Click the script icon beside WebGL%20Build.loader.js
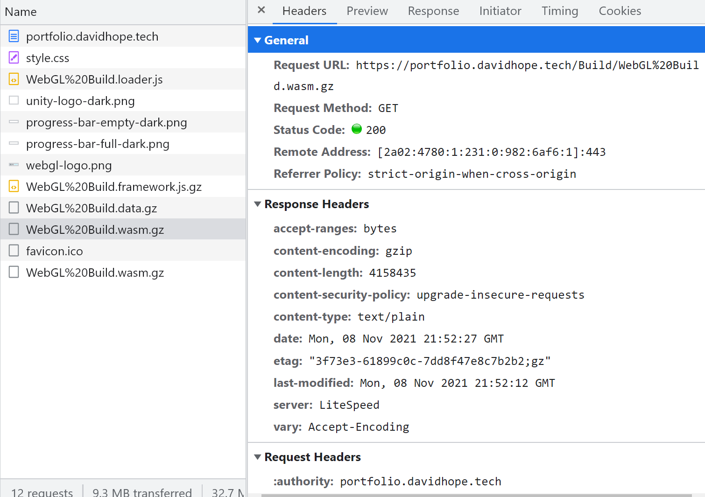Viewport: 705px width, 497px height. [14, 79]
